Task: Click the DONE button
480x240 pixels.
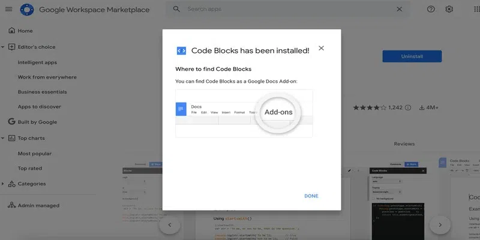Action: tap(311, 196)
